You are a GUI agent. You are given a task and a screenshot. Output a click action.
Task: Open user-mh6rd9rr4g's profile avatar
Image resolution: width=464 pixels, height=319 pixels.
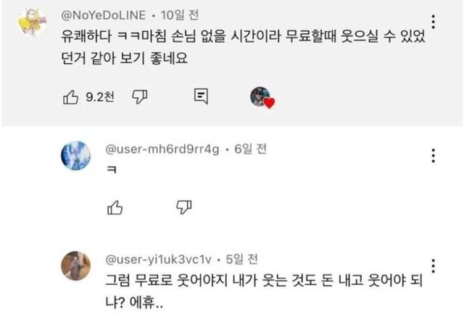75,155
